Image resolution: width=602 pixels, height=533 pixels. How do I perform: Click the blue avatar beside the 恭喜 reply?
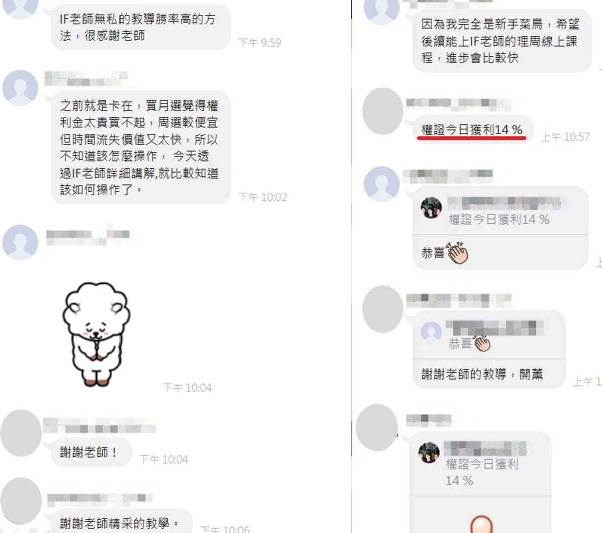pyautogui.click(x=382, y=184)
